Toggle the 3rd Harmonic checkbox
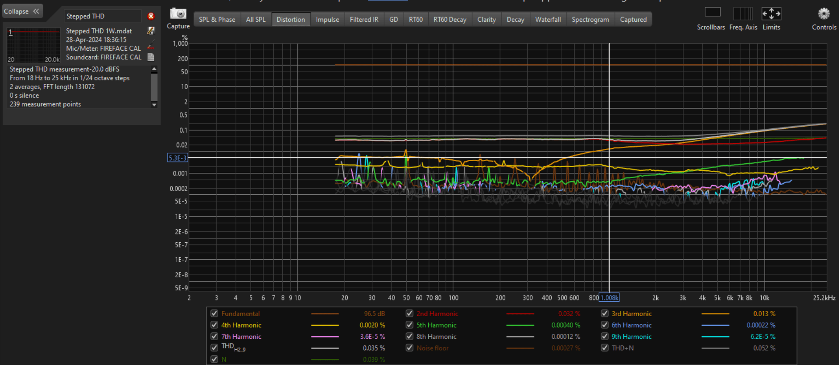839x365 pixels. pos(605,313)
